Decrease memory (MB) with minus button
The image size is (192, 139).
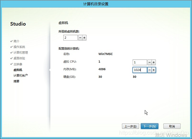click(x=150, y=70)
